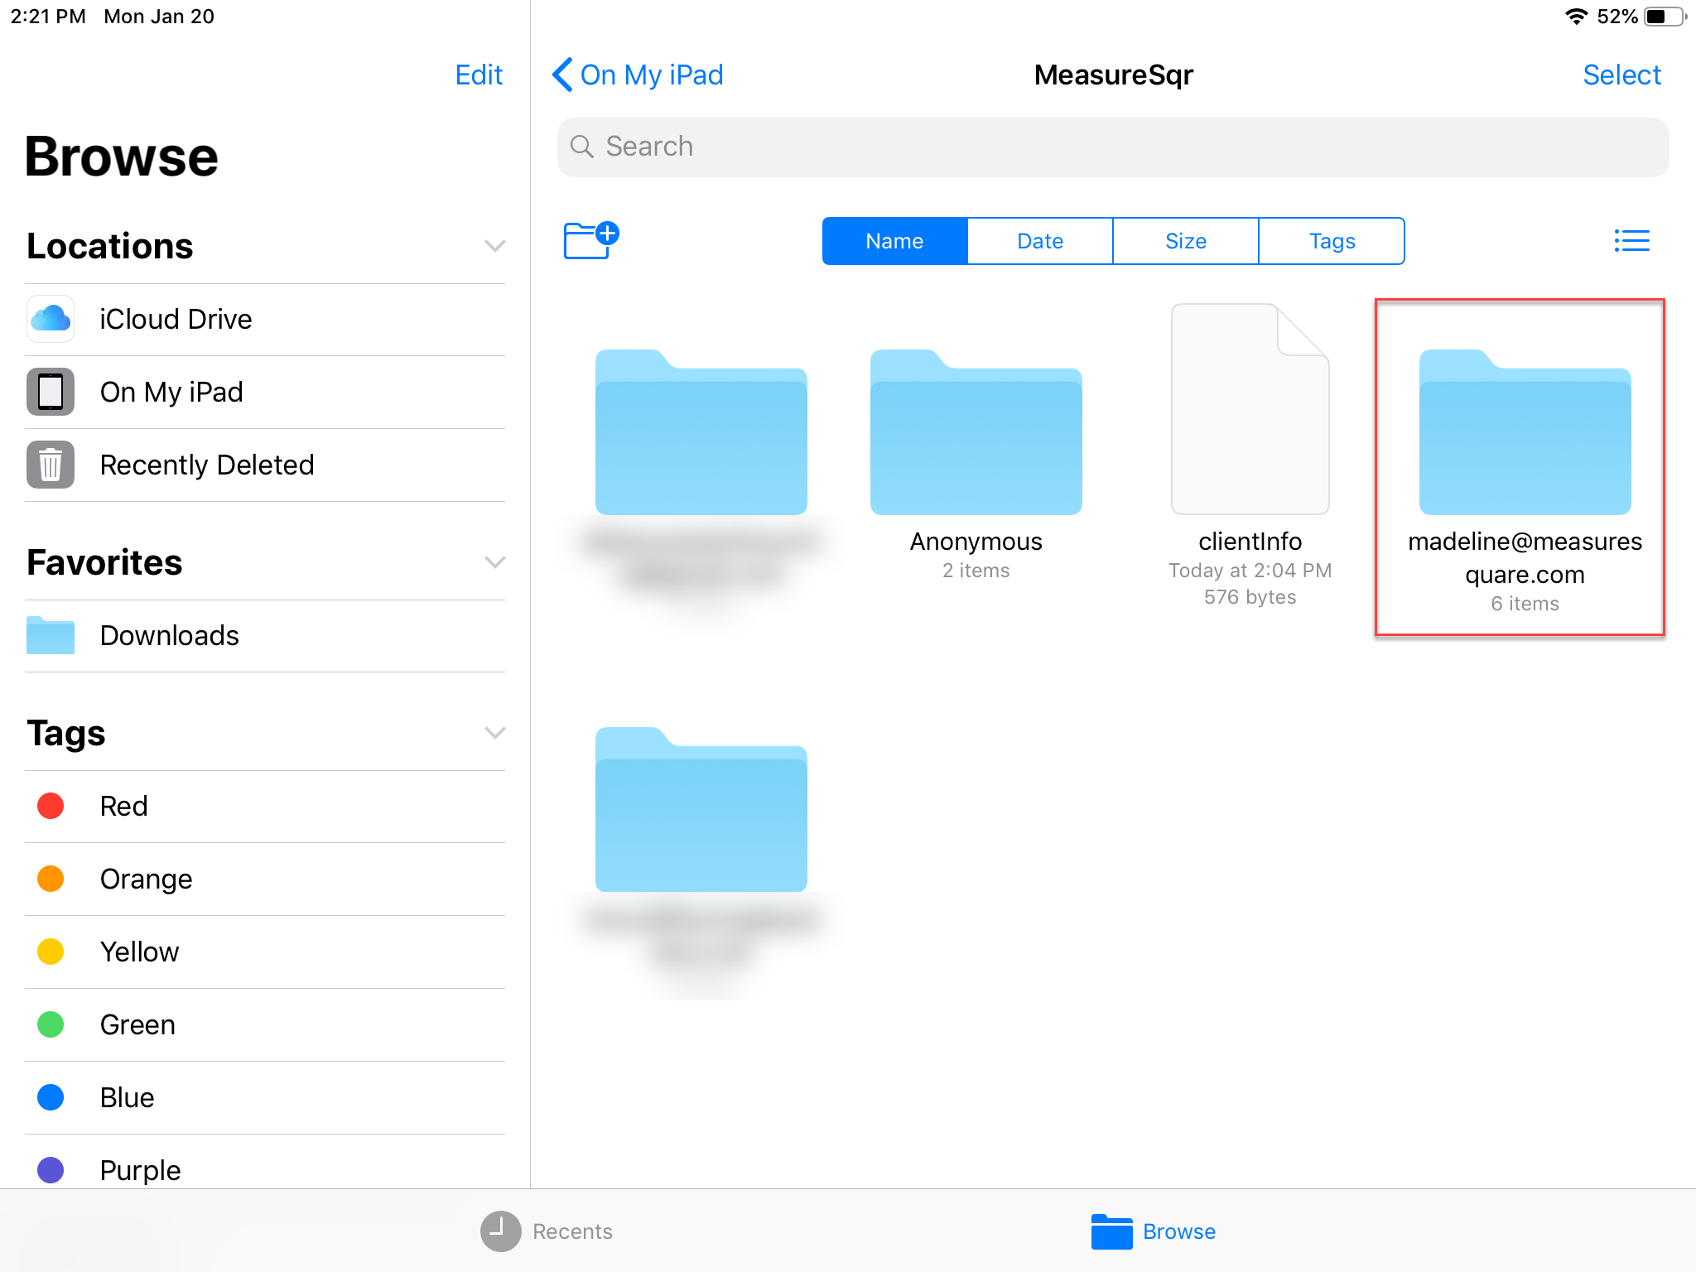Go back to On My iPad
The height and width of the screenshot is (1272, 1696).
coord(638,75)
